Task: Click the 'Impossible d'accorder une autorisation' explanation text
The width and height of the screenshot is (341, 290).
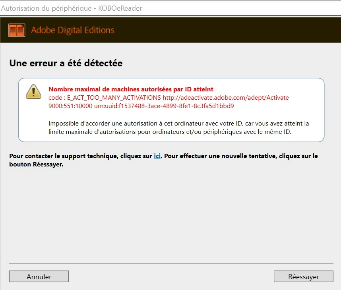Action: click(178, 128)
